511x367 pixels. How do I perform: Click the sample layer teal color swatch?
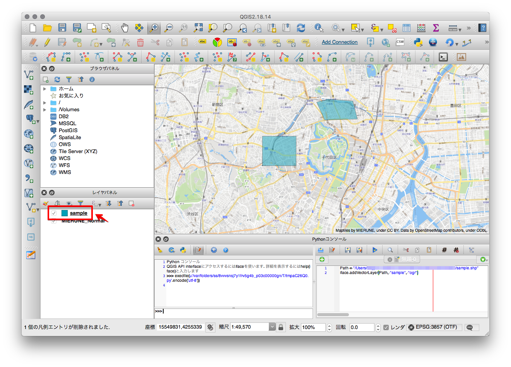pos(65,213)
